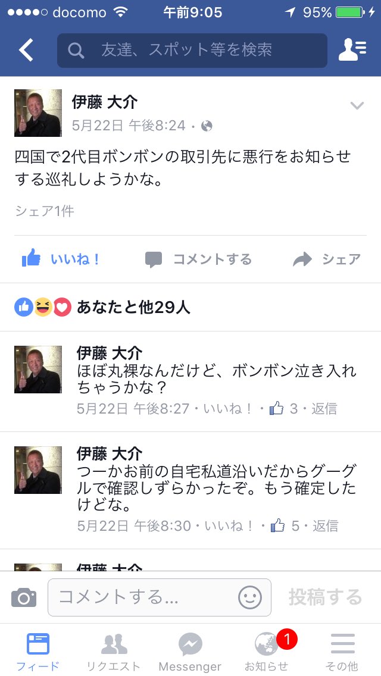Tap 返信 on the 8:30 PM comment
Screen dimensions: 381x676
tap(326, 525)
